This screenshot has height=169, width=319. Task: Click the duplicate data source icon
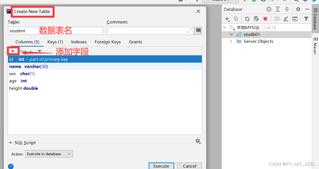point(236,19)
